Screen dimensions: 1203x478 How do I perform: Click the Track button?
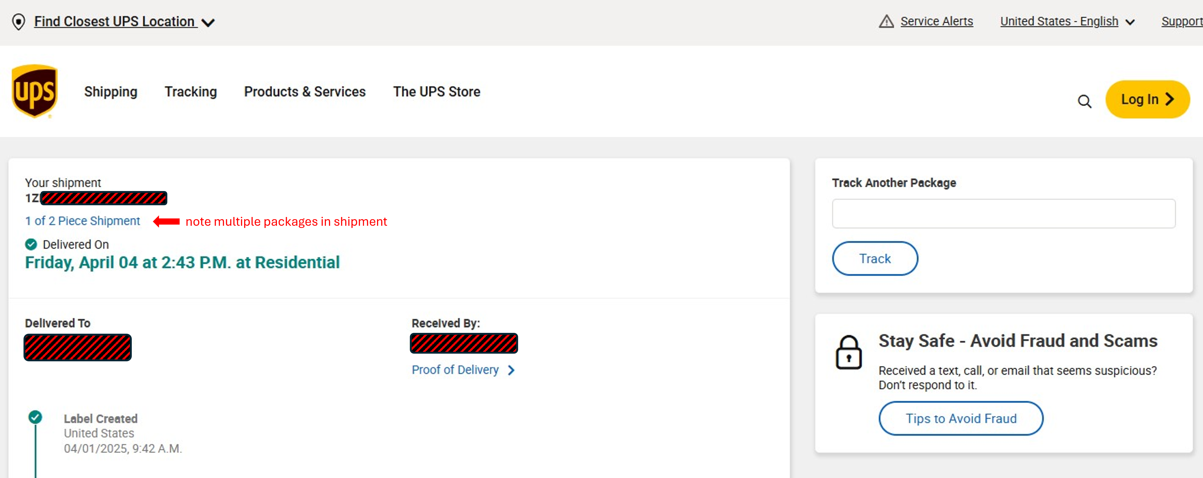click(874, 259)
